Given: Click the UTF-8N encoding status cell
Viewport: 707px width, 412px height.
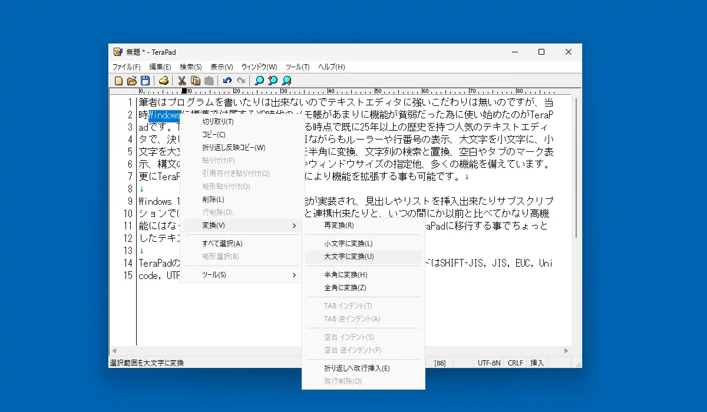Looking at the screenshot, I should [x=489, y=363].
